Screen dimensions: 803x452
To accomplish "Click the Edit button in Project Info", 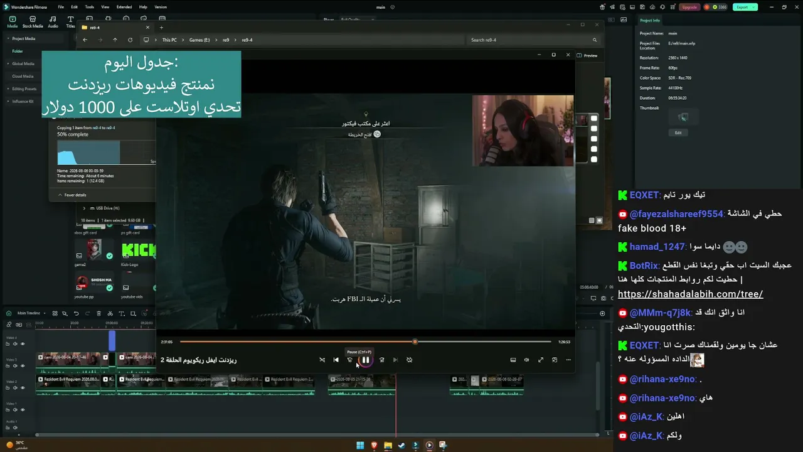I will [x=678, y=132].
